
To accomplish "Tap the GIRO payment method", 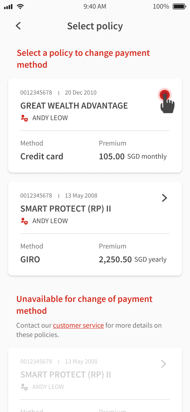I will (x=30, y=260).
